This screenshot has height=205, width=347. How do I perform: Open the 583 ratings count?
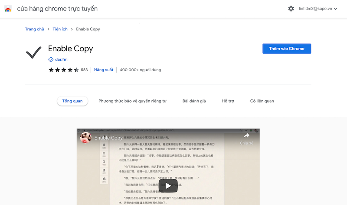(84, 70)
